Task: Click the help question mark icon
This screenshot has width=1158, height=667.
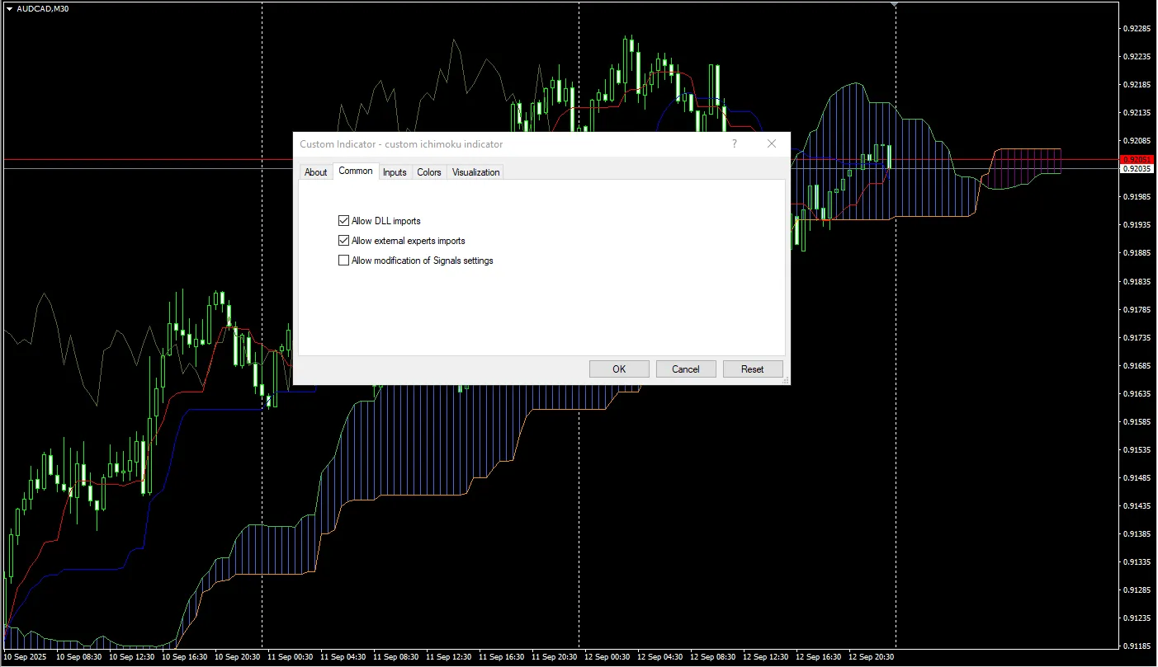Action: pos(735,143)
